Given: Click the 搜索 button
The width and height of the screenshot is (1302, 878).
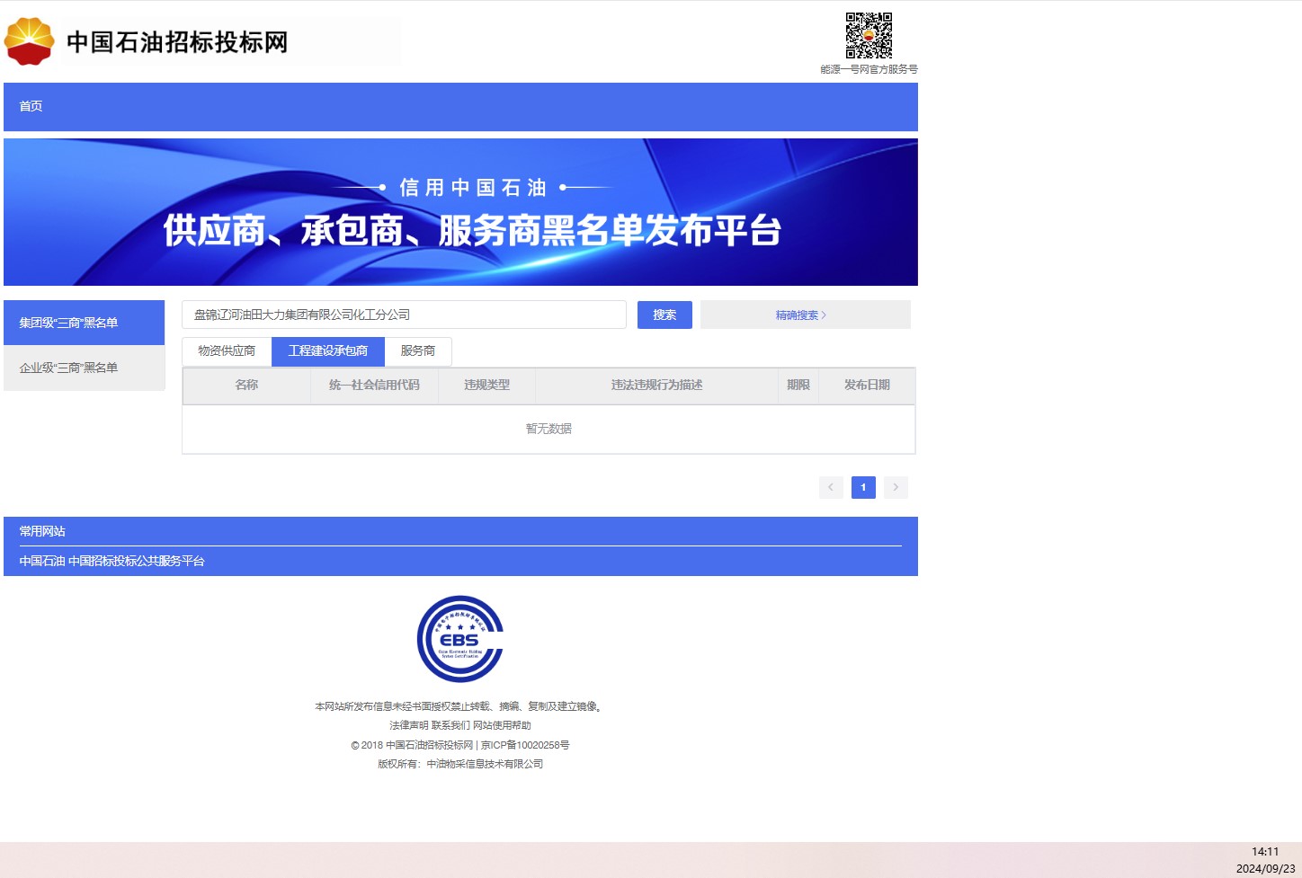Looking at the screenshot, I should [x=664, y=315].
